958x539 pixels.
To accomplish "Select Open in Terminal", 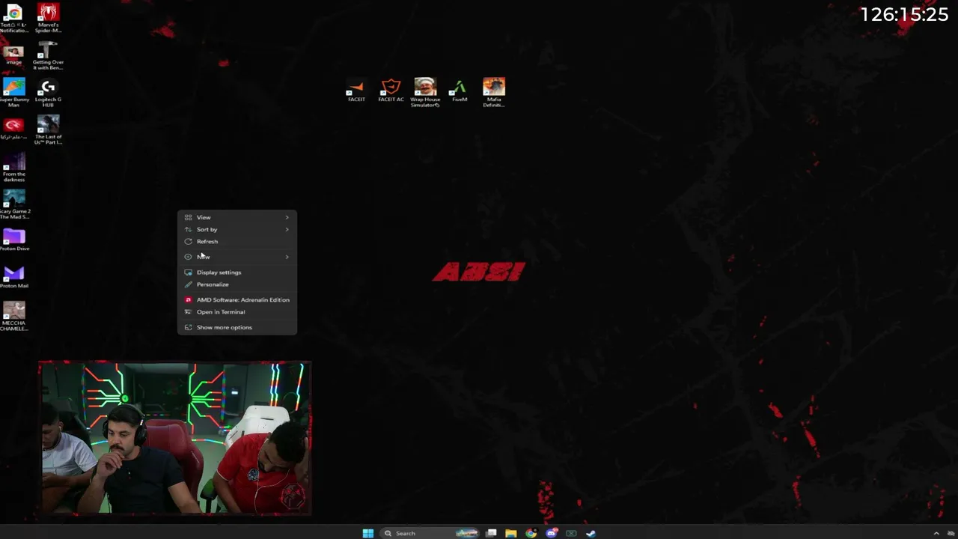I will [x=237, y=311].
